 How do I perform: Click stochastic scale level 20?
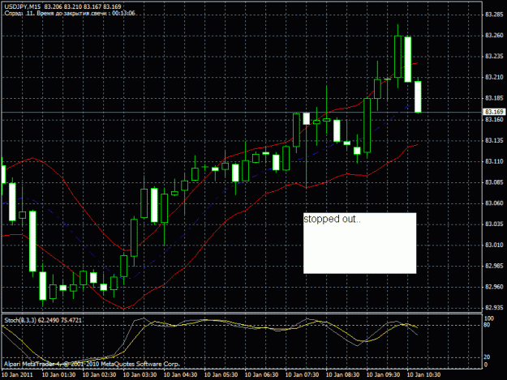coord(488,357)
